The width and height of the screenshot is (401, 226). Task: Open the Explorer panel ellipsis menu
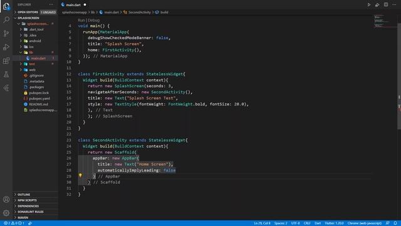[x=51, y=4]
